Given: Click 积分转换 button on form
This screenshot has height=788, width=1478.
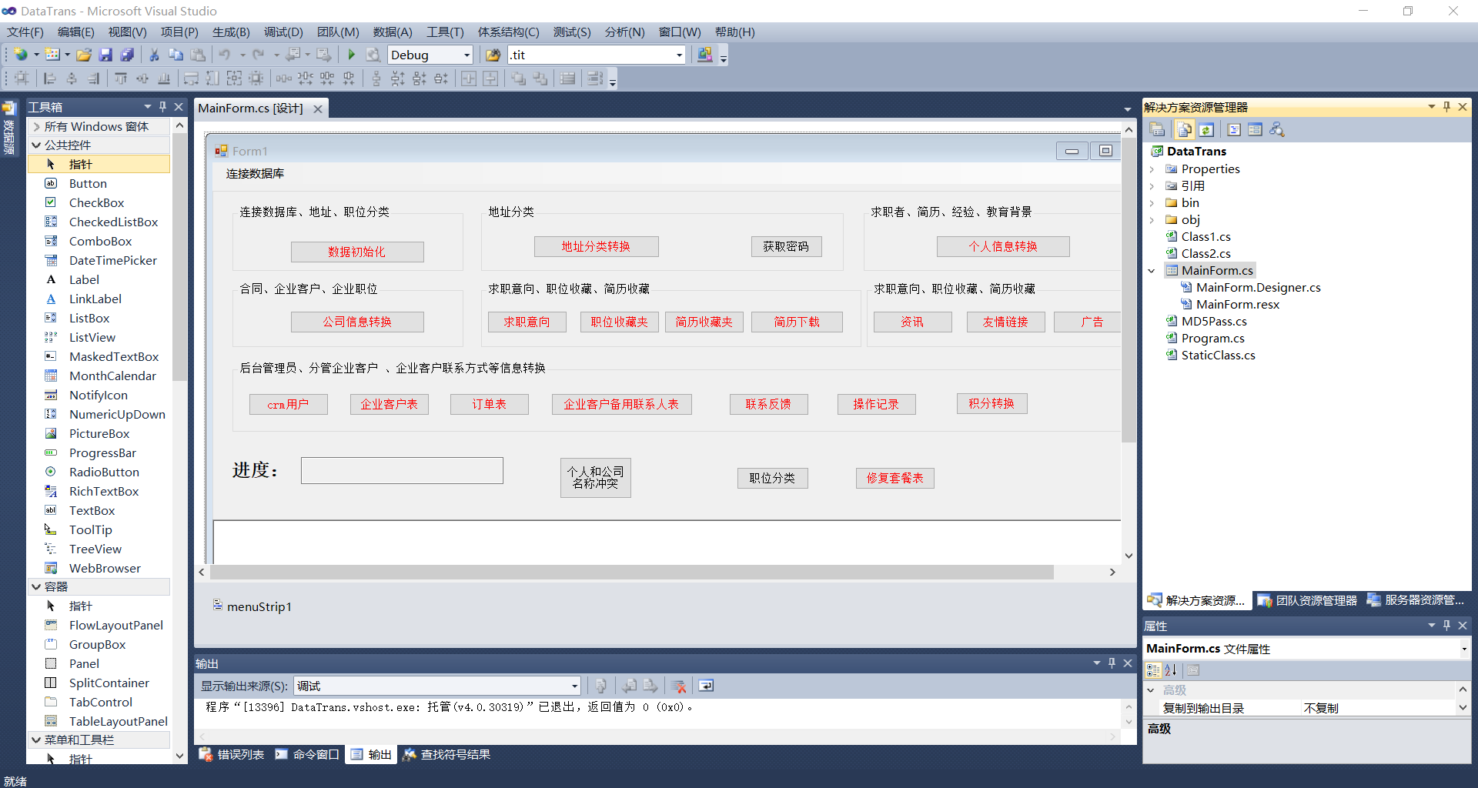Looking at the screenshot, I should click(991, 403).
